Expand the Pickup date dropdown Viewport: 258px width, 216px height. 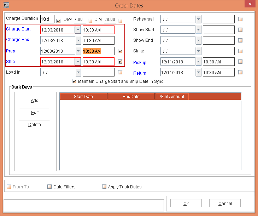click(198, 62)
